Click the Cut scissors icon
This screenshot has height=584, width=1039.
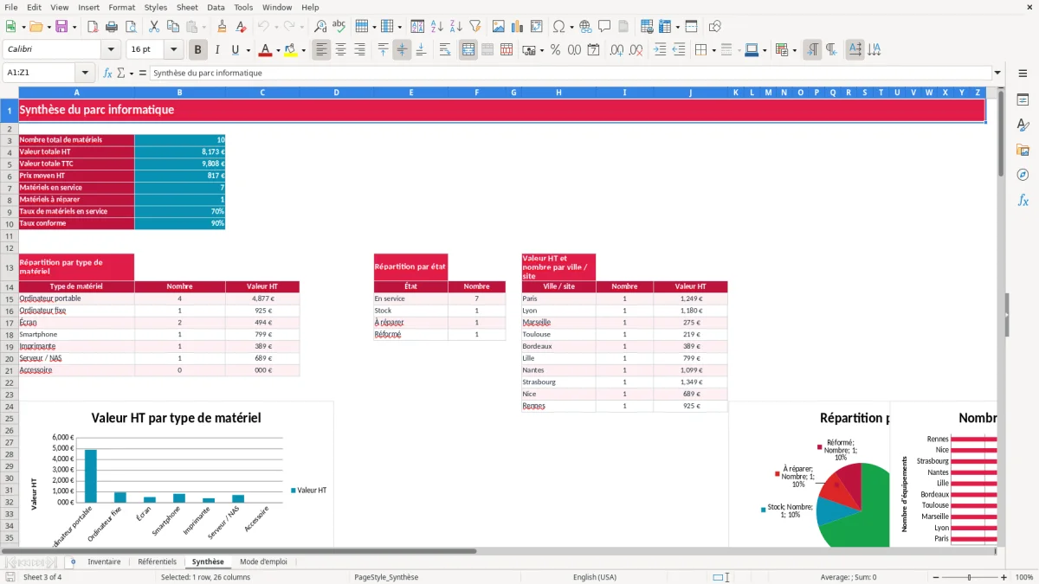click(x=153, y=27)
